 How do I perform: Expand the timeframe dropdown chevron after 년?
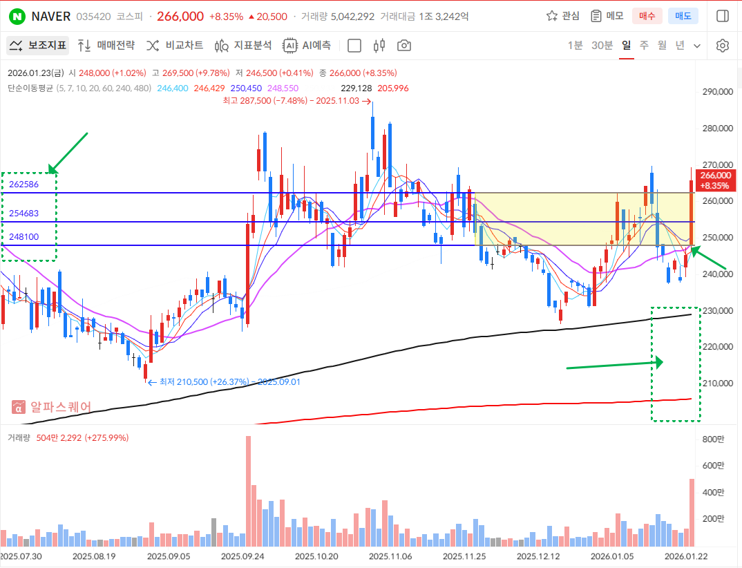click(x=697, y=46)
